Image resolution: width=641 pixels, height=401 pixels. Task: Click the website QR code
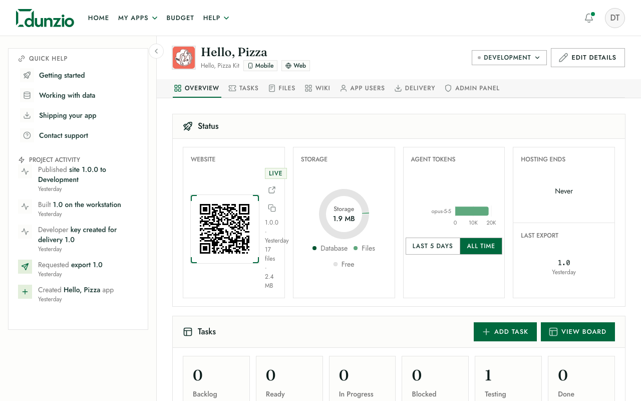click(x=225, y=229)
